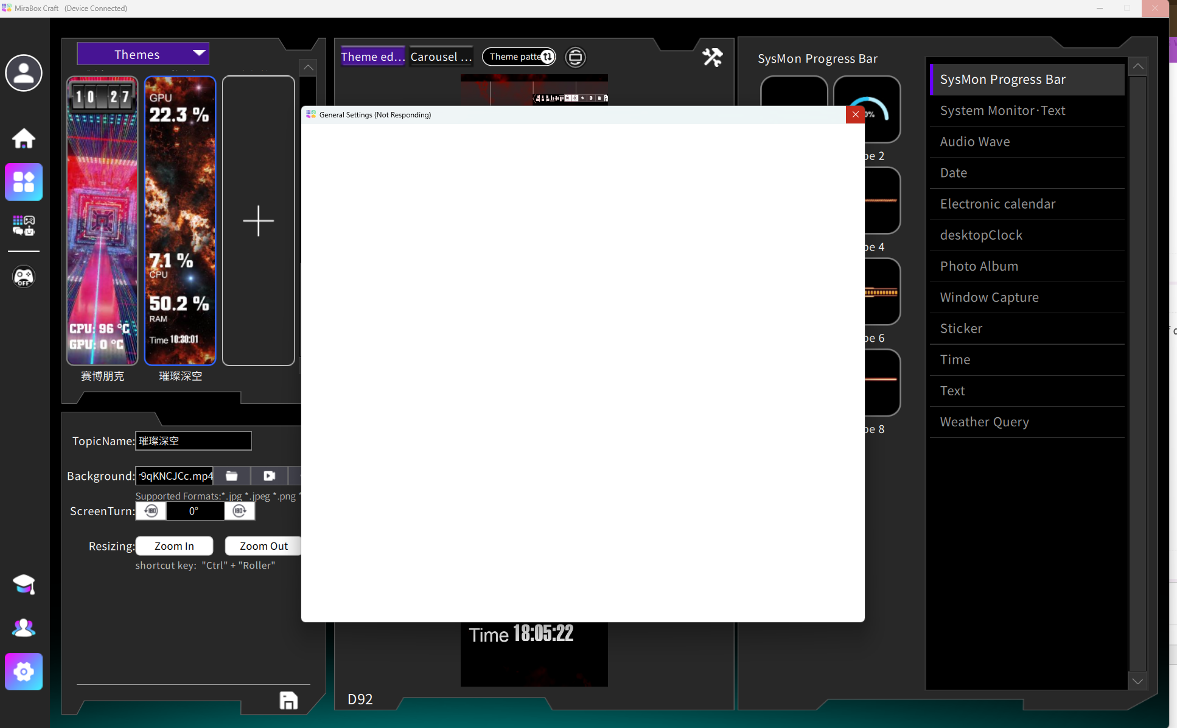This screenshot has height=728, width=1177.
Task: Switch to the Carousel tab
Action: (440, 57)
